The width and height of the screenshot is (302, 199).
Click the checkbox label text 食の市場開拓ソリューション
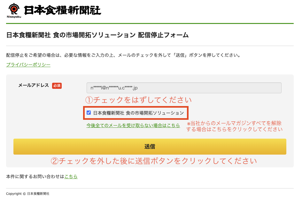(x=155, y=113)
